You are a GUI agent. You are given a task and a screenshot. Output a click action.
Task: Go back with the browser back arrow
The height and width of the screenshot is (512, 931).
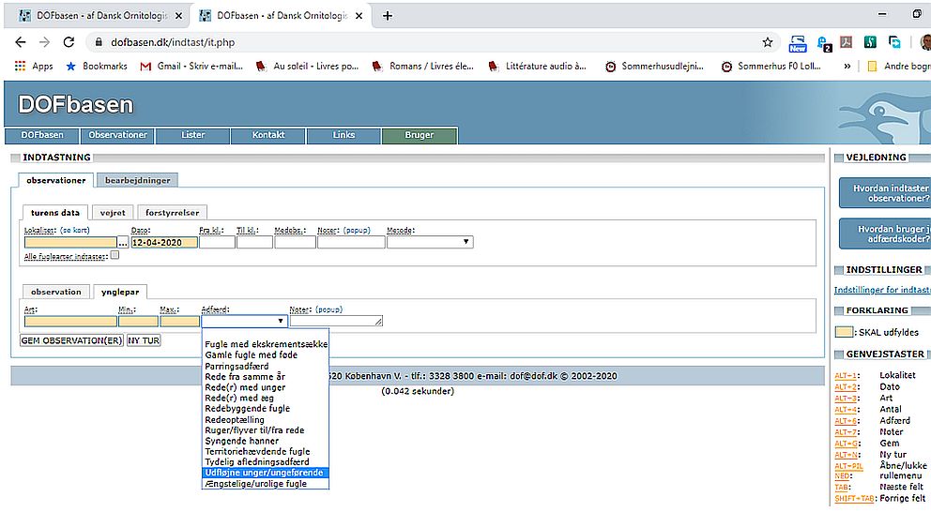(x=21, y=42)
